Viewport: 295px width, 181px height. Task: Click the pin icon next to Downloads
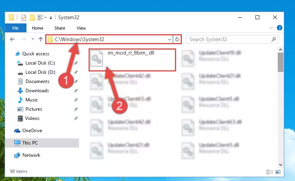tap(76, 91)
